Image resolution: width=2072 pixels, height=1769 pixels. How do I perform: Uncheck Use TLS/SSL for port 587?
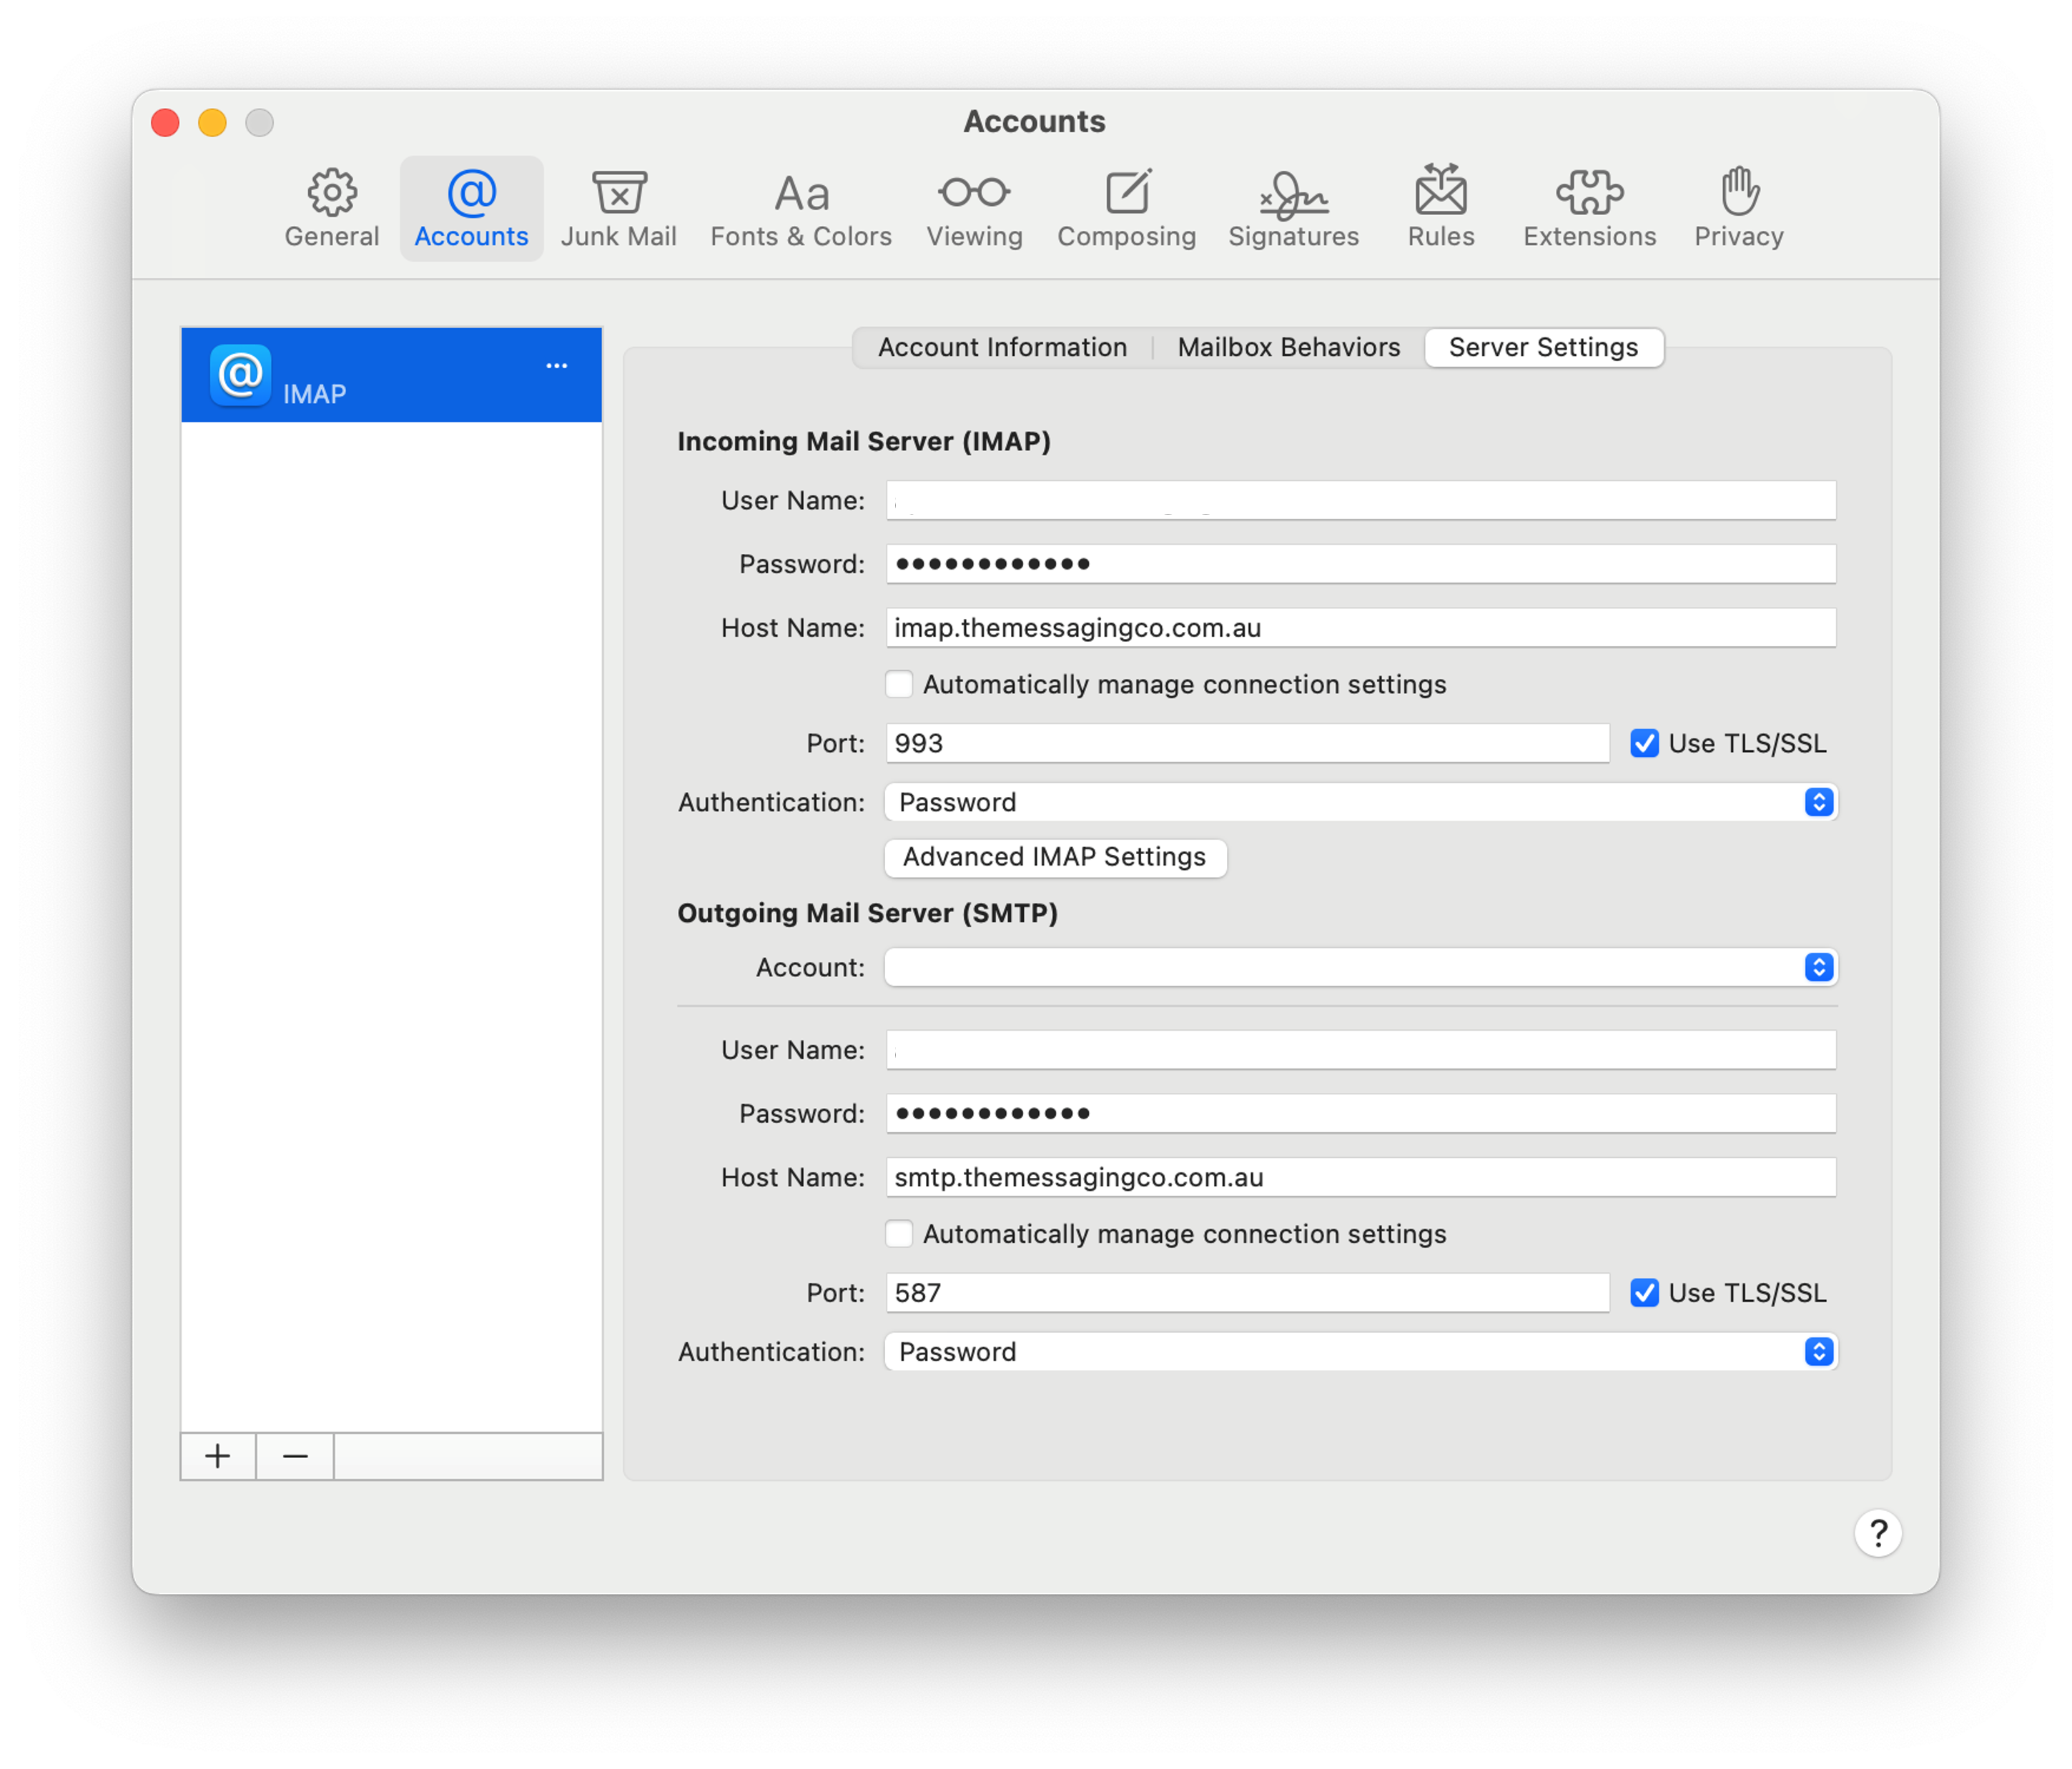pos(1644,1293)
